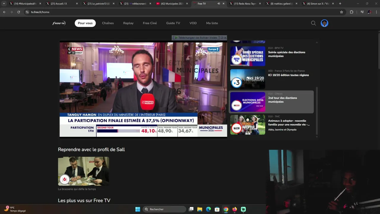
Task: Click the Chrome taskbar icon
Action: point(226,209)
